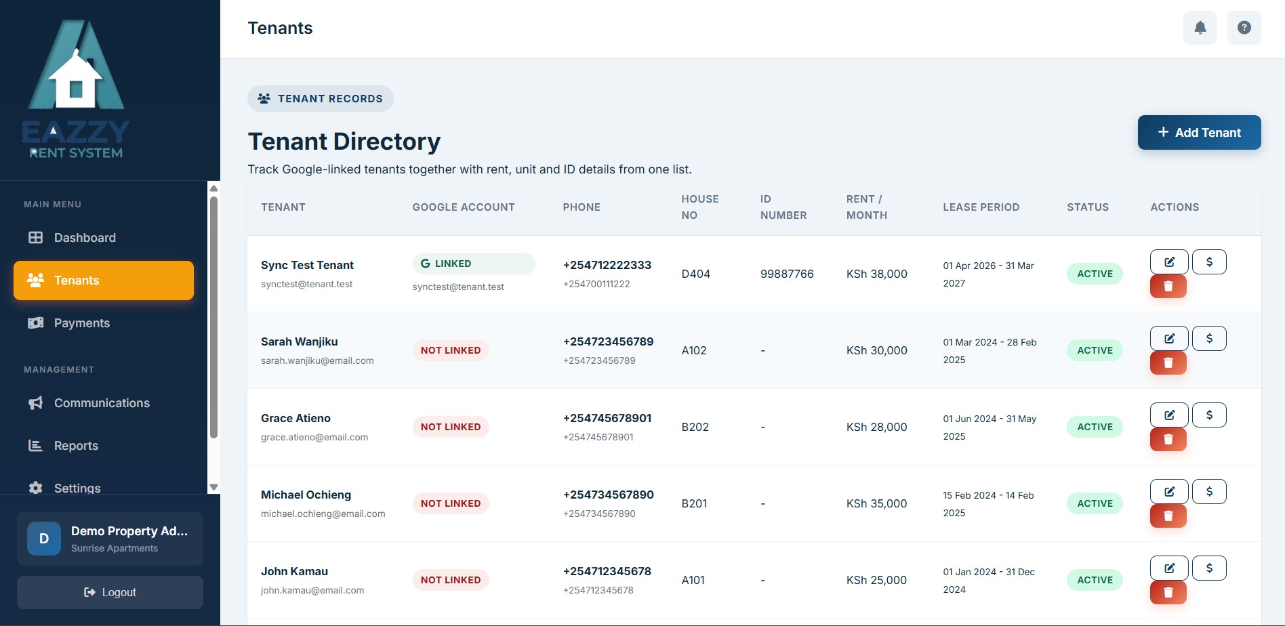Delete Grace Atieno's tenant record
Screen dimensions: 1285x626
coord(1168,440)
